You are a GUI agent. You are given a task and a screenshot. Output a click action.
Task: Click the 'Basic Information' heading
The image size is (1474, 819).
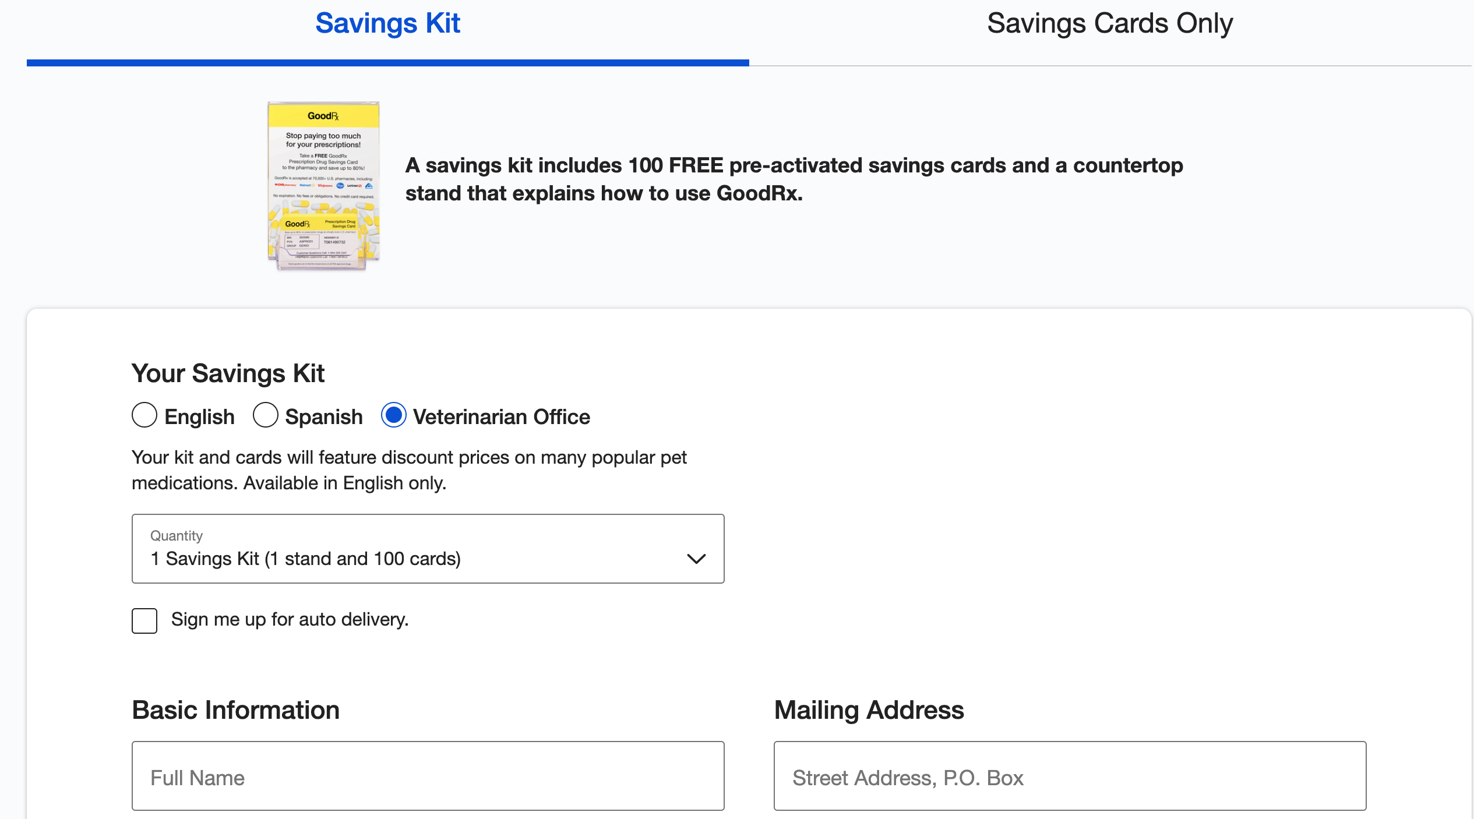click(x=235, y=710)
